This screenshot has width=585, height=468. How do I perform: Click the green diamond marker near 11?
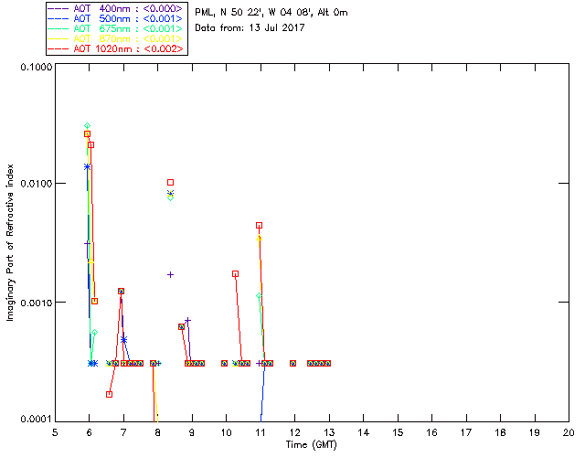click(260, 296)
